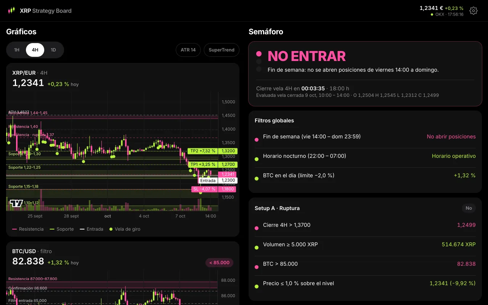488x305 pixels.
Task: Click the '< 85.000' BTC badge
Action: 220,263
